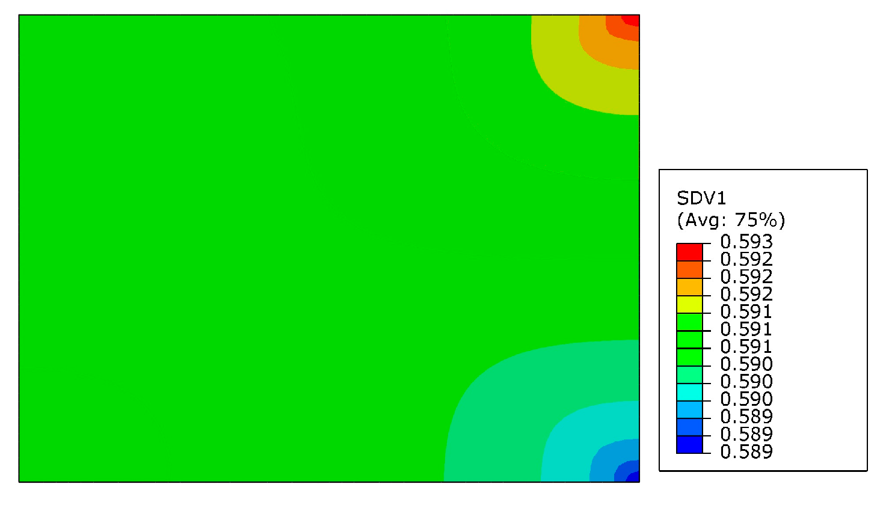Click the 0.593 legend maximum value
886x514 pixels.
(x=746, y=242)
